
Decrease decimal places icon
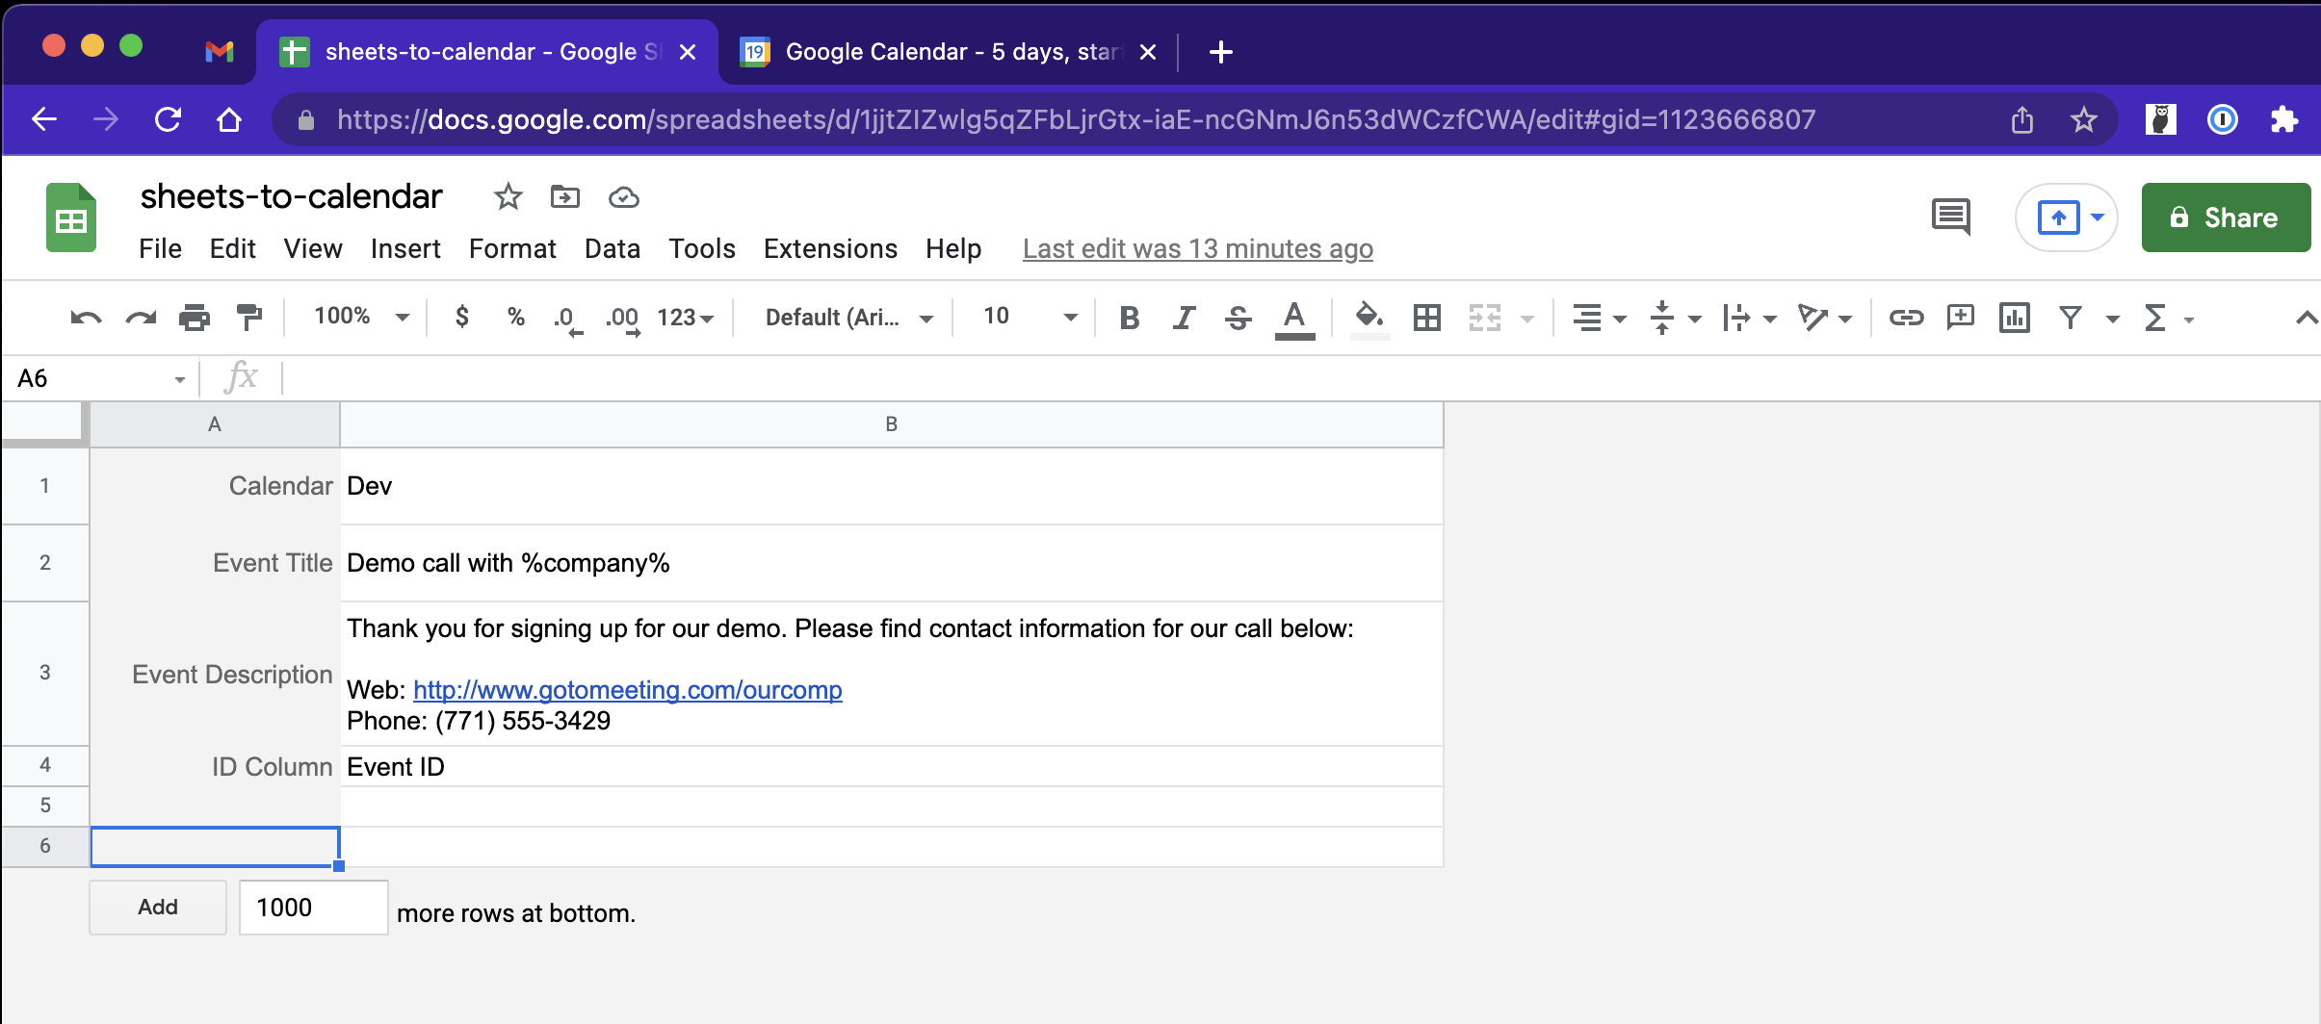(x=568, y=319)
